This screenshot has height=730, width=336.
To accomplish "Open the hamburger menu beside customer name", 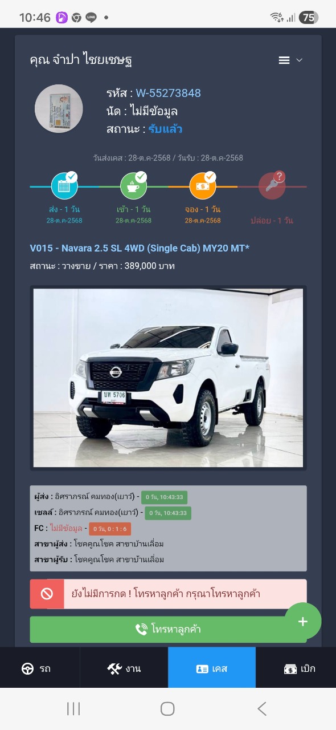I will (290, 60).
